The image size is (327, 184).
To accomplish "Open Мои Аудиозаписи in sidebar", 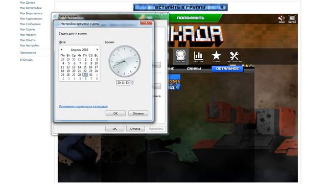I will coord(31,19).
